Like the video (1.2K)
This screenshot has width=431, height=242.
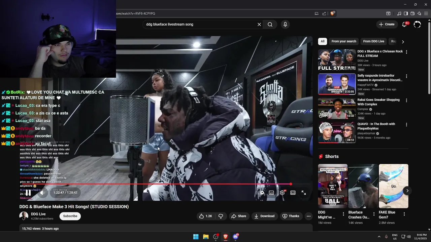[x=205, y=216]
